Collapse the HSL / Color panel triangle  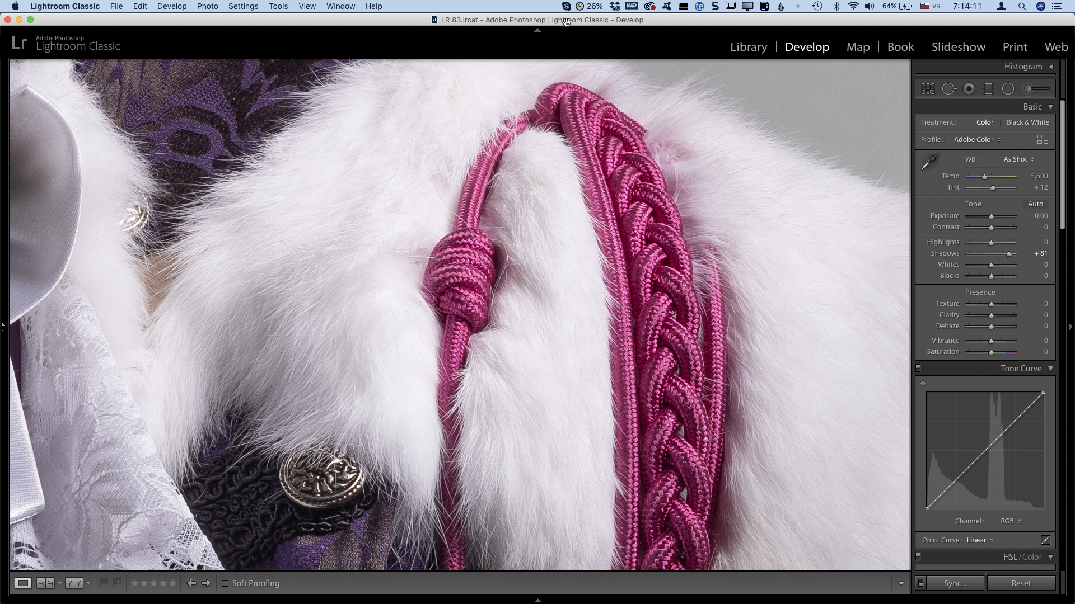click(1051, 557)
